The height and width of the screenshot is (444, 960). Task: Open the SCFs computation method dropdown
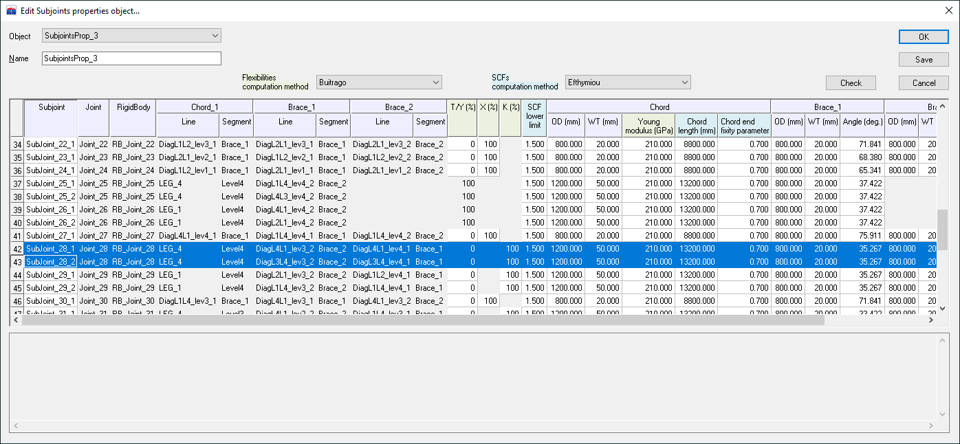(x=627, y=82)
